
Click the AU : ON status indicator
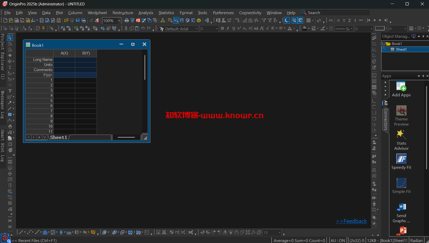[x=338, y=240]
